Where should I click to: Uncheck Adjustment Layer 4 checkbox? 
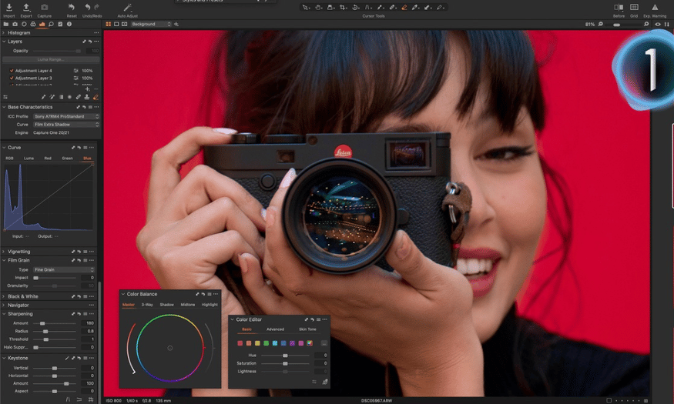point(12,70)
